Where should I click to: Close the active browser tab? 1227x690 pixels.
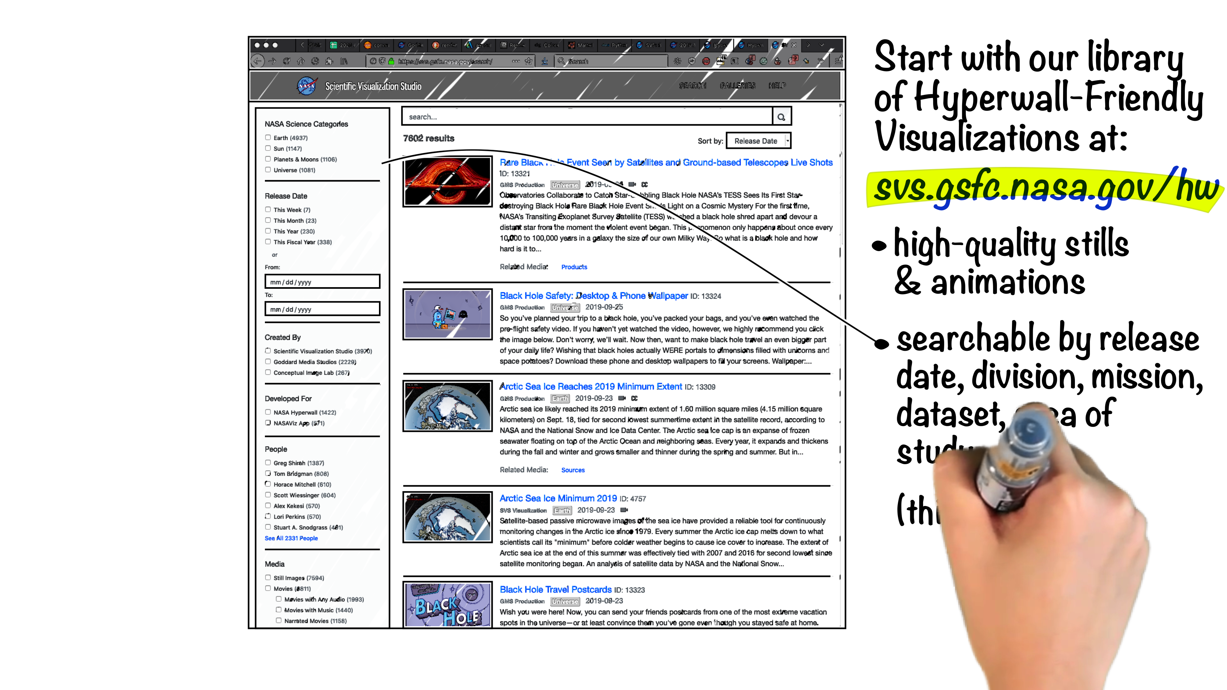(793, 45)
